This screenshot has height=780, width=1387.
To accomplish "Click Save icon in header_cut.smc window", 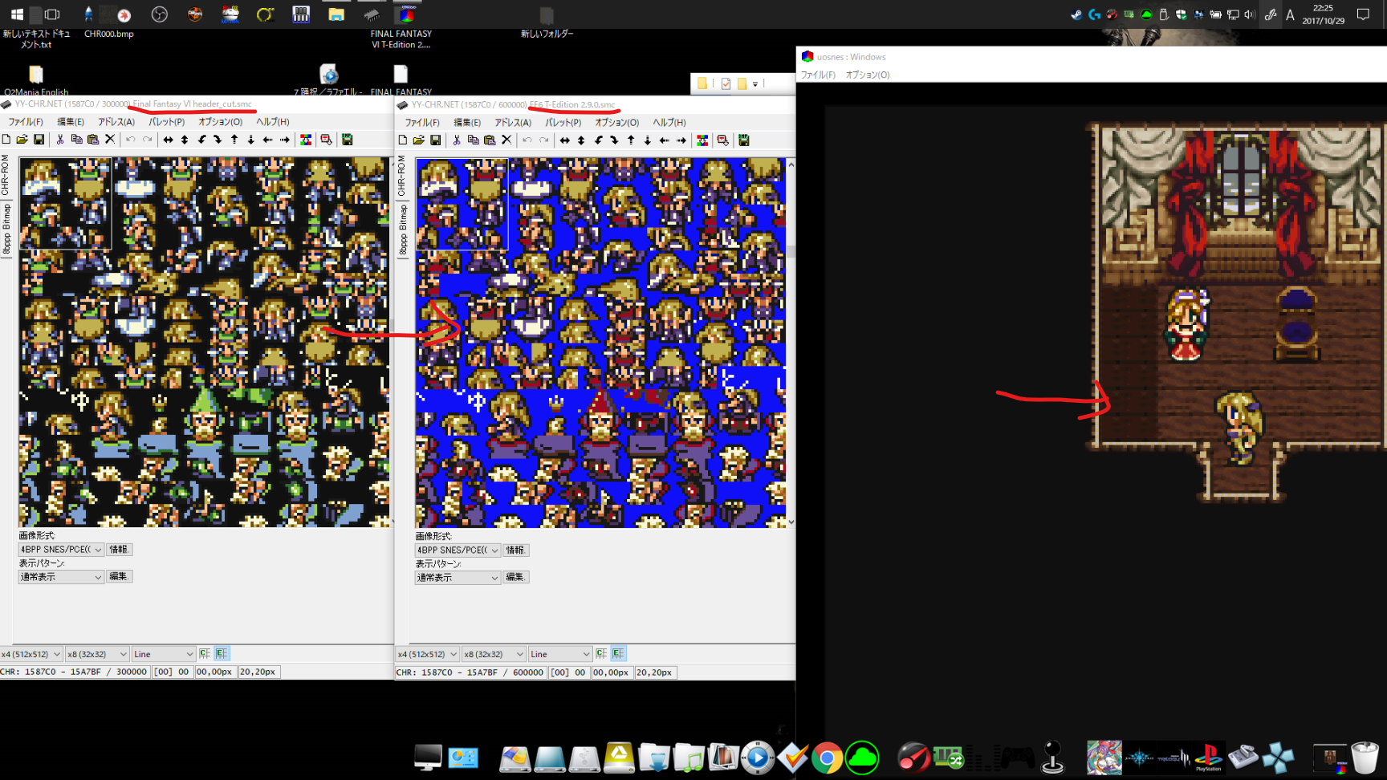I will [x=39, y=140].
